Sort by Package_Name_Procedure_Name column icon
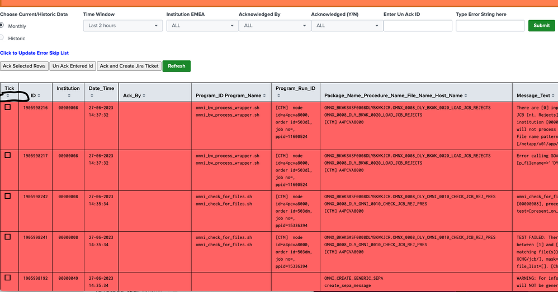Viewport: 558px width, 292px height. 466,96
